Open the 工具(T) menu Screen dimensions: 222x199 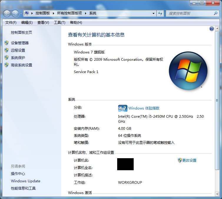click(x=59, y=23)
